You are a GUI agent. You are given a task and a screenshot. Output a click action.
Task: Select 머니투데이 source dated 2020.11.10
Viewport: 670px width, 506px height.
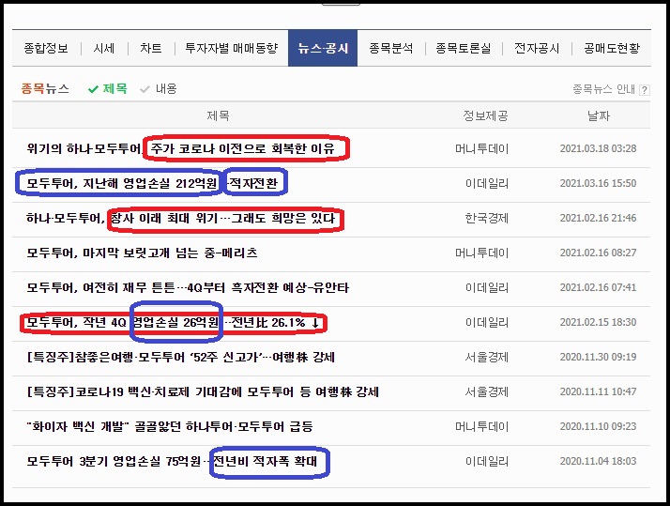(482, 426)
